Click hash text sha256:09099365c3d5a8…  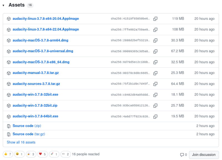point(130,51)
